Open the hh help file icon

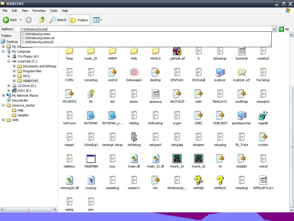[91, 94]
